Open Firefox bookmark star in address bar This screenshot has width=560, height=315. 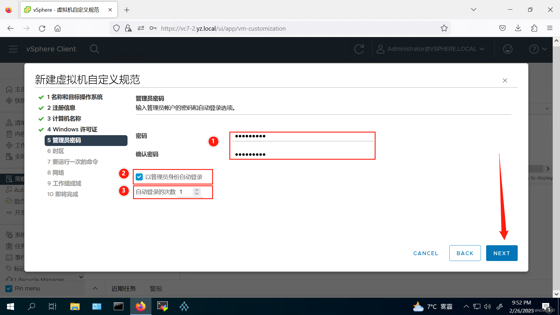pos(444,28)
